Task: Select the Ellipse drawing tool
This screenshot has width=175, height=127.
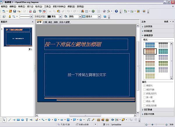Action: 22,120
